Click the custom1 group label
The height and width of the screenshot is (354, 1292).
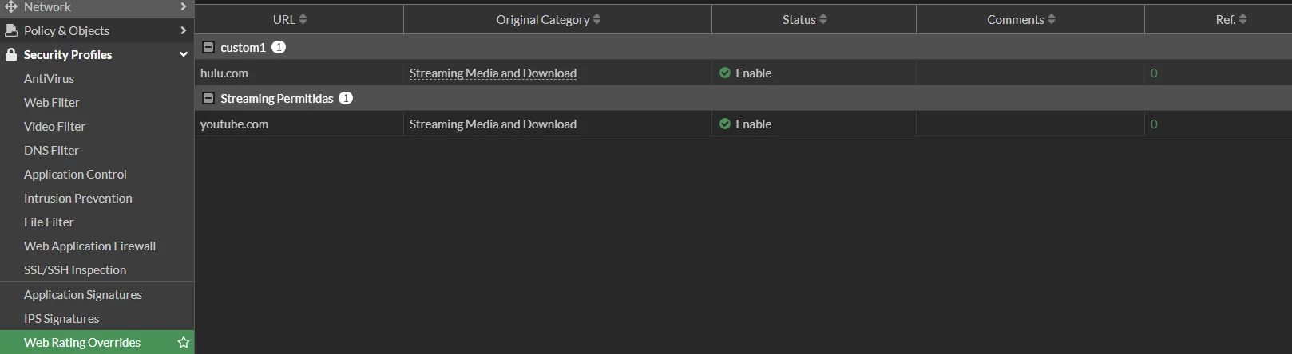[243, 47]
